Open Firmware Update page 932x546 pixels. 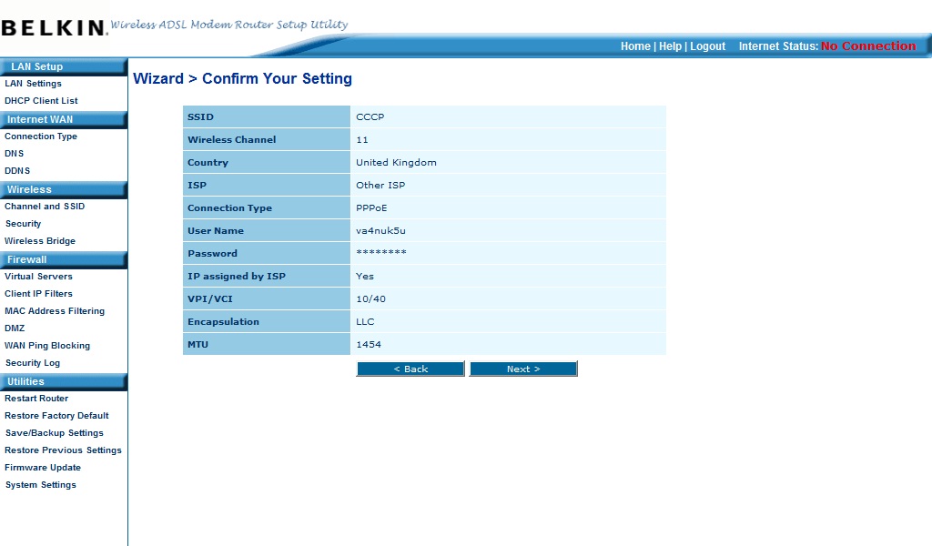point(43,468)
